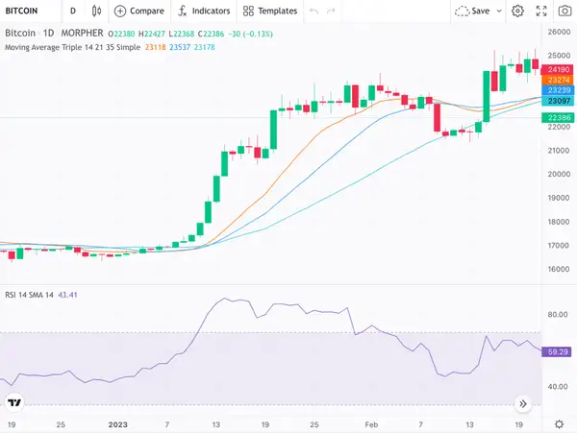Click the TradingView logo
Viewport: 577px width, 433px height.
click(14, 403)
